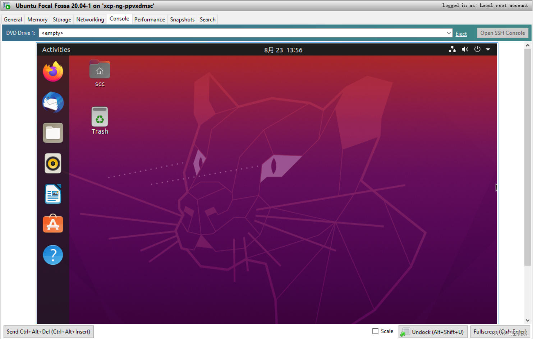
Task: Click the scrollbar up arrow
Action: coord(527,46)
